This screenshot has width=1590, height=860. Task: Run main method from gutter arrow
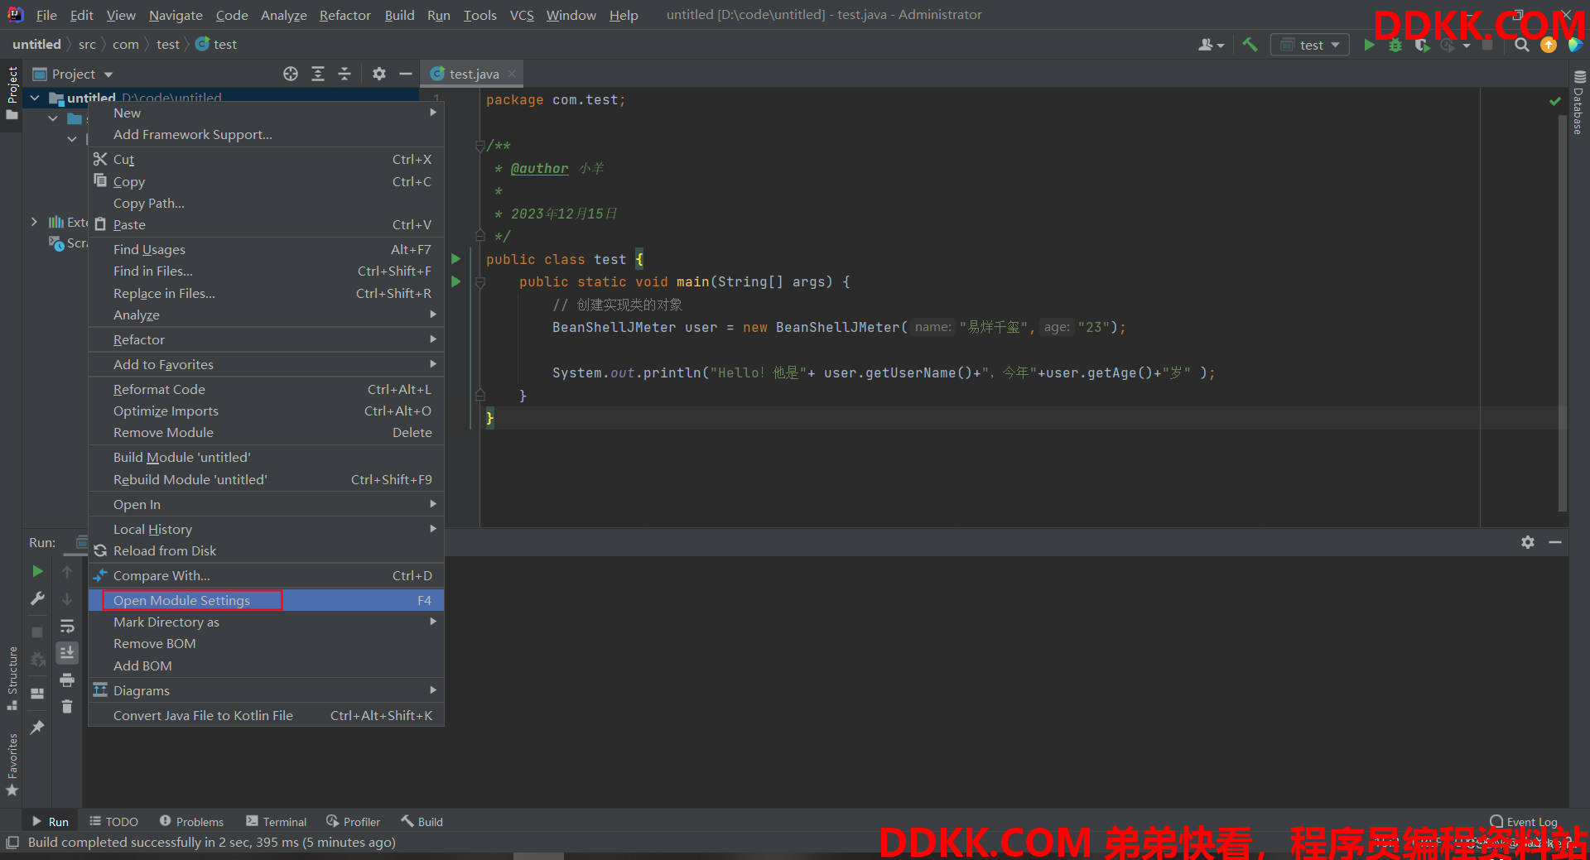pyautogui.click(x=455, y=281)
